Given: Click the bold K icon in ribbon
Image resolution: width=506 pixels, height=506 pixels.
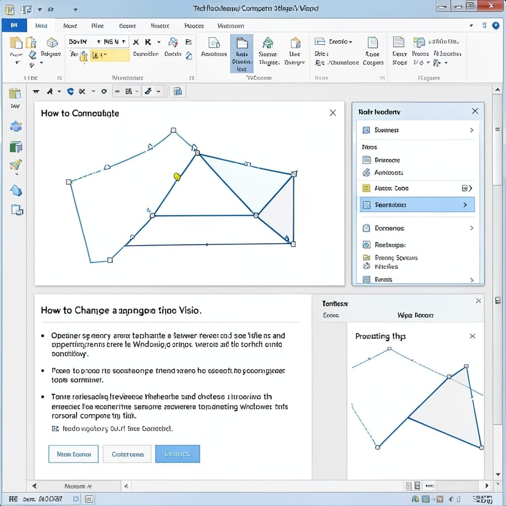Looking at the screenshot, I should 148,42.
